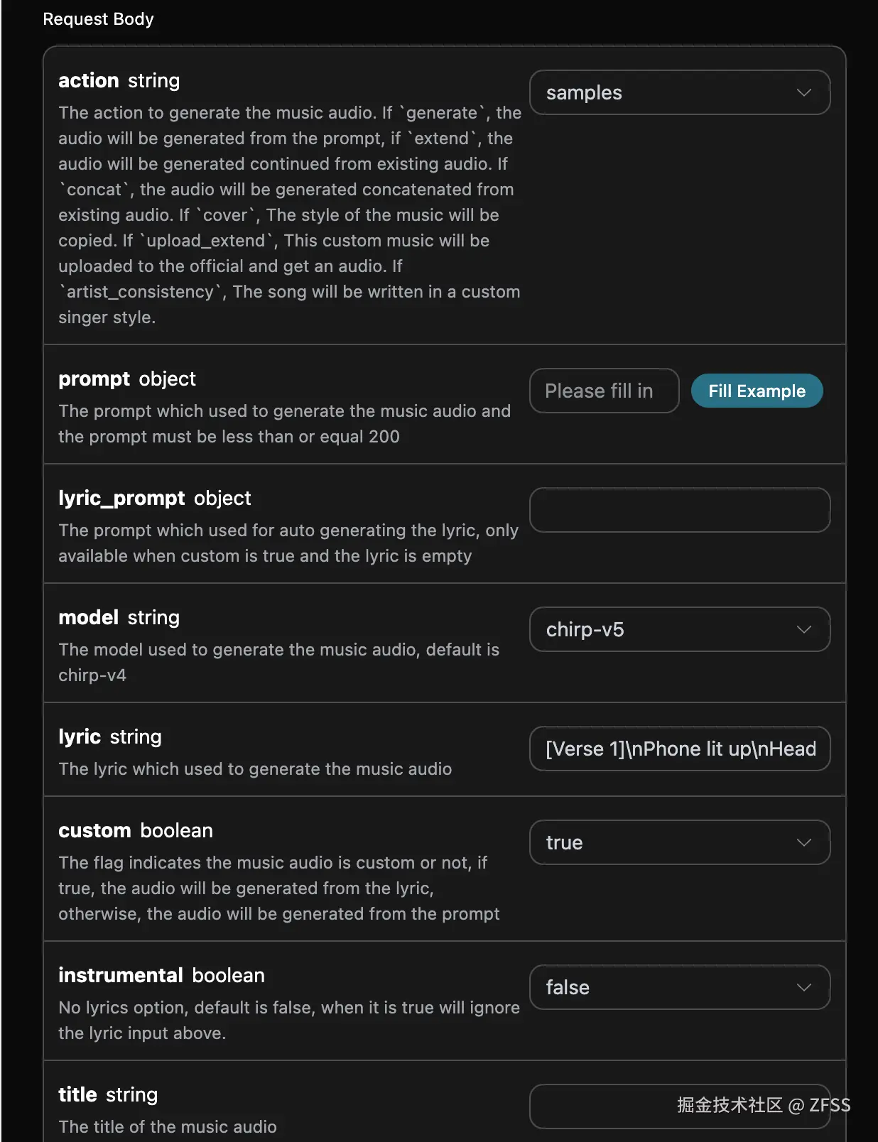Click the action parameter name label
This screenshot has width=878, height=1142.
coord(88,81)
